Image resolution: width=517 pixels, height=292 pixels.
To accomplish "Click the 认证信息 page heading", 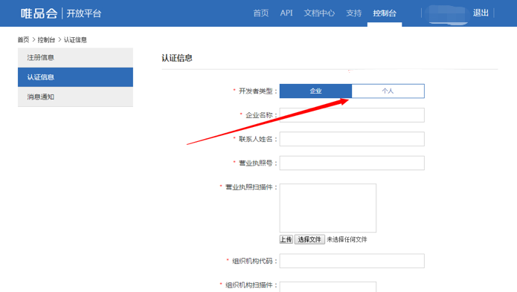I will [x=177, y=58].
